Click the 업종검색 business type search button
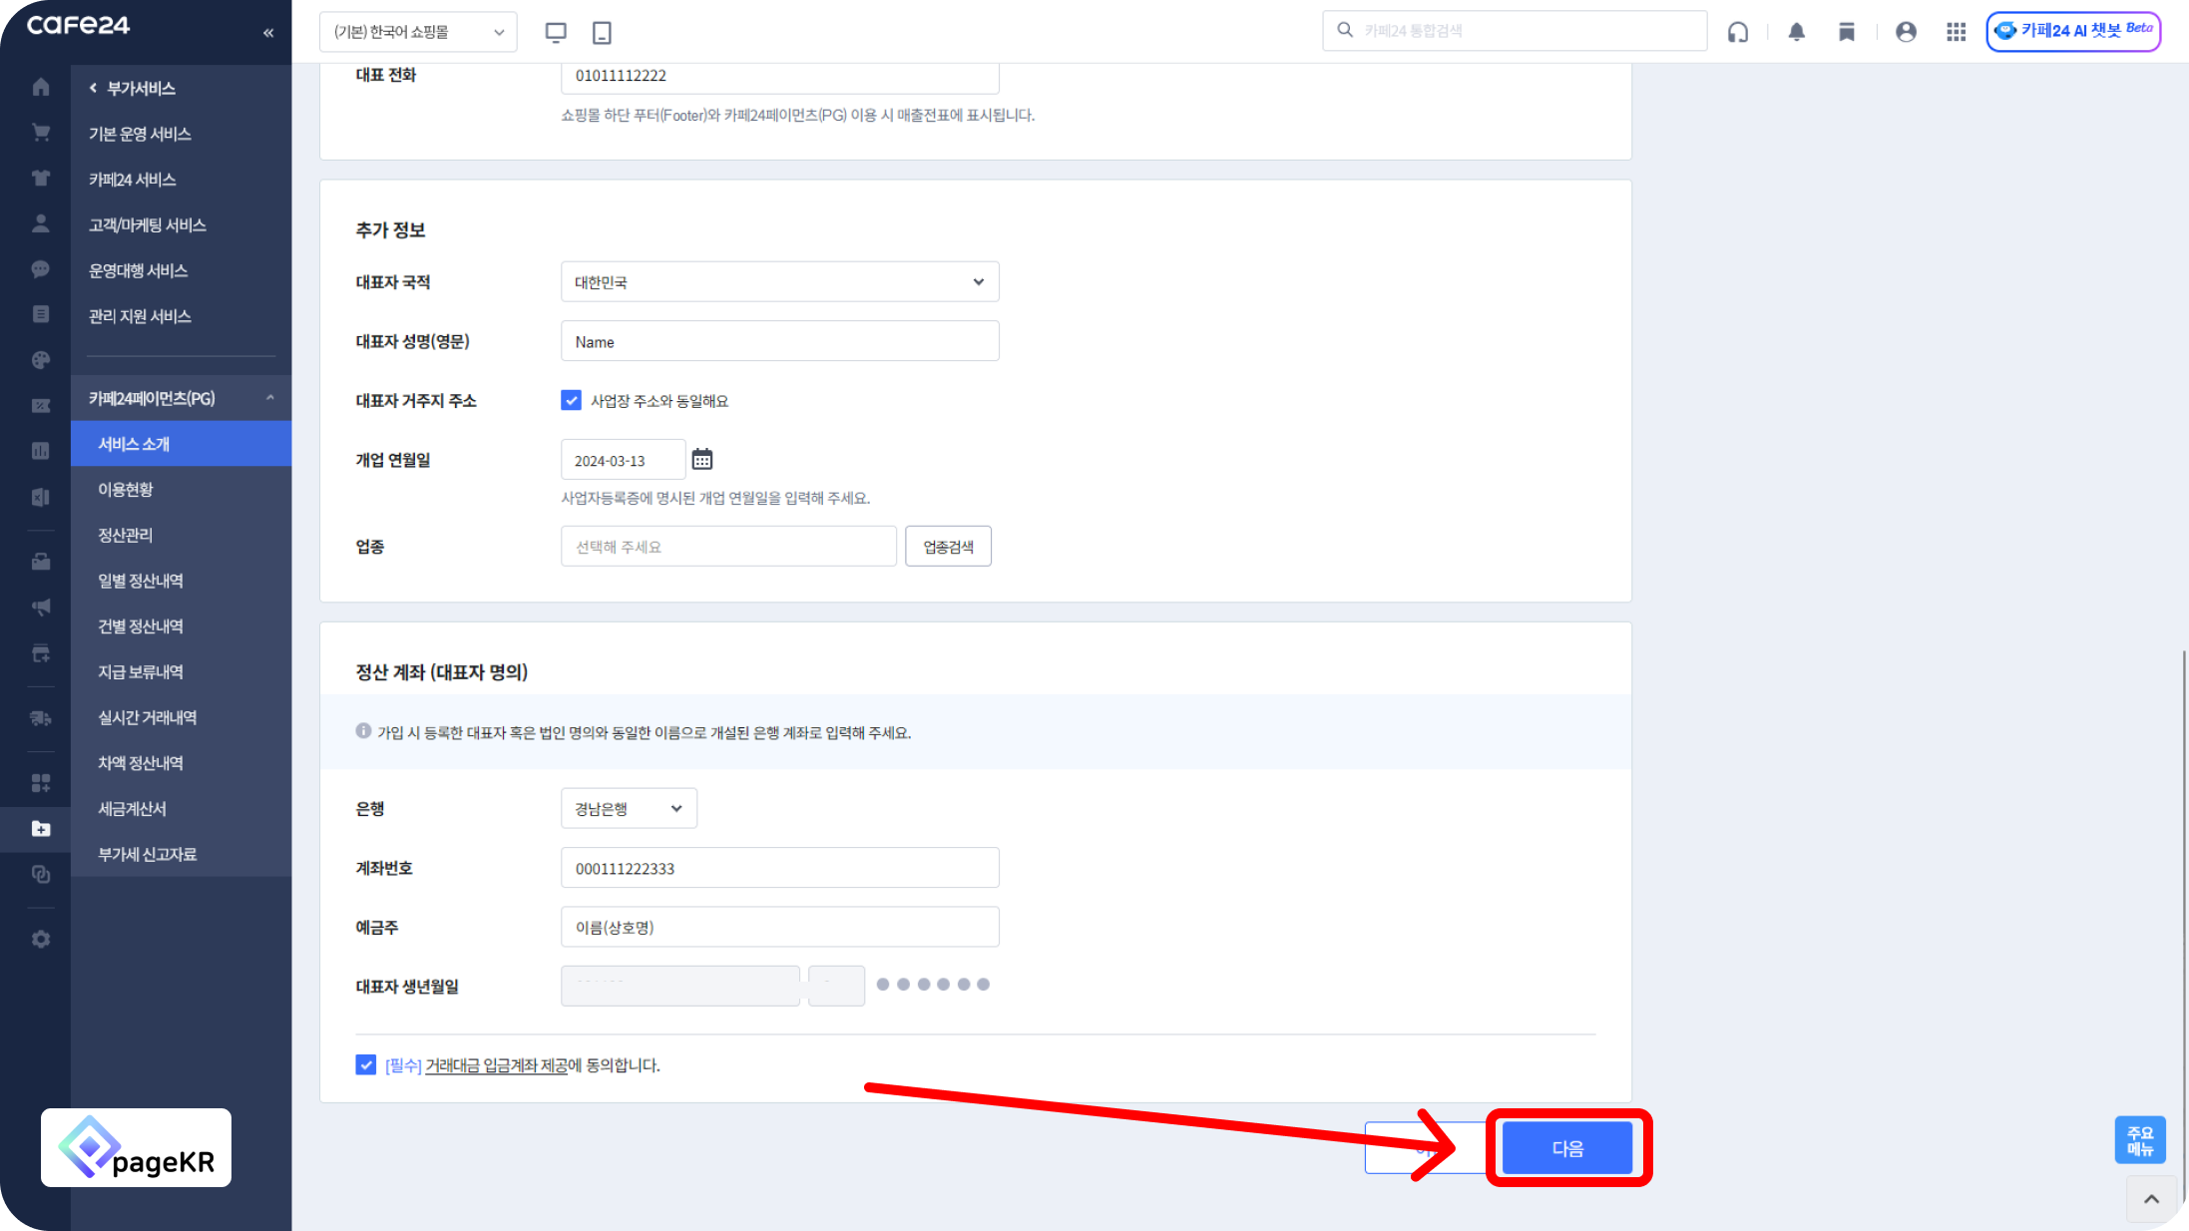Screen dimensions: 2189x1231 (948, 547)
